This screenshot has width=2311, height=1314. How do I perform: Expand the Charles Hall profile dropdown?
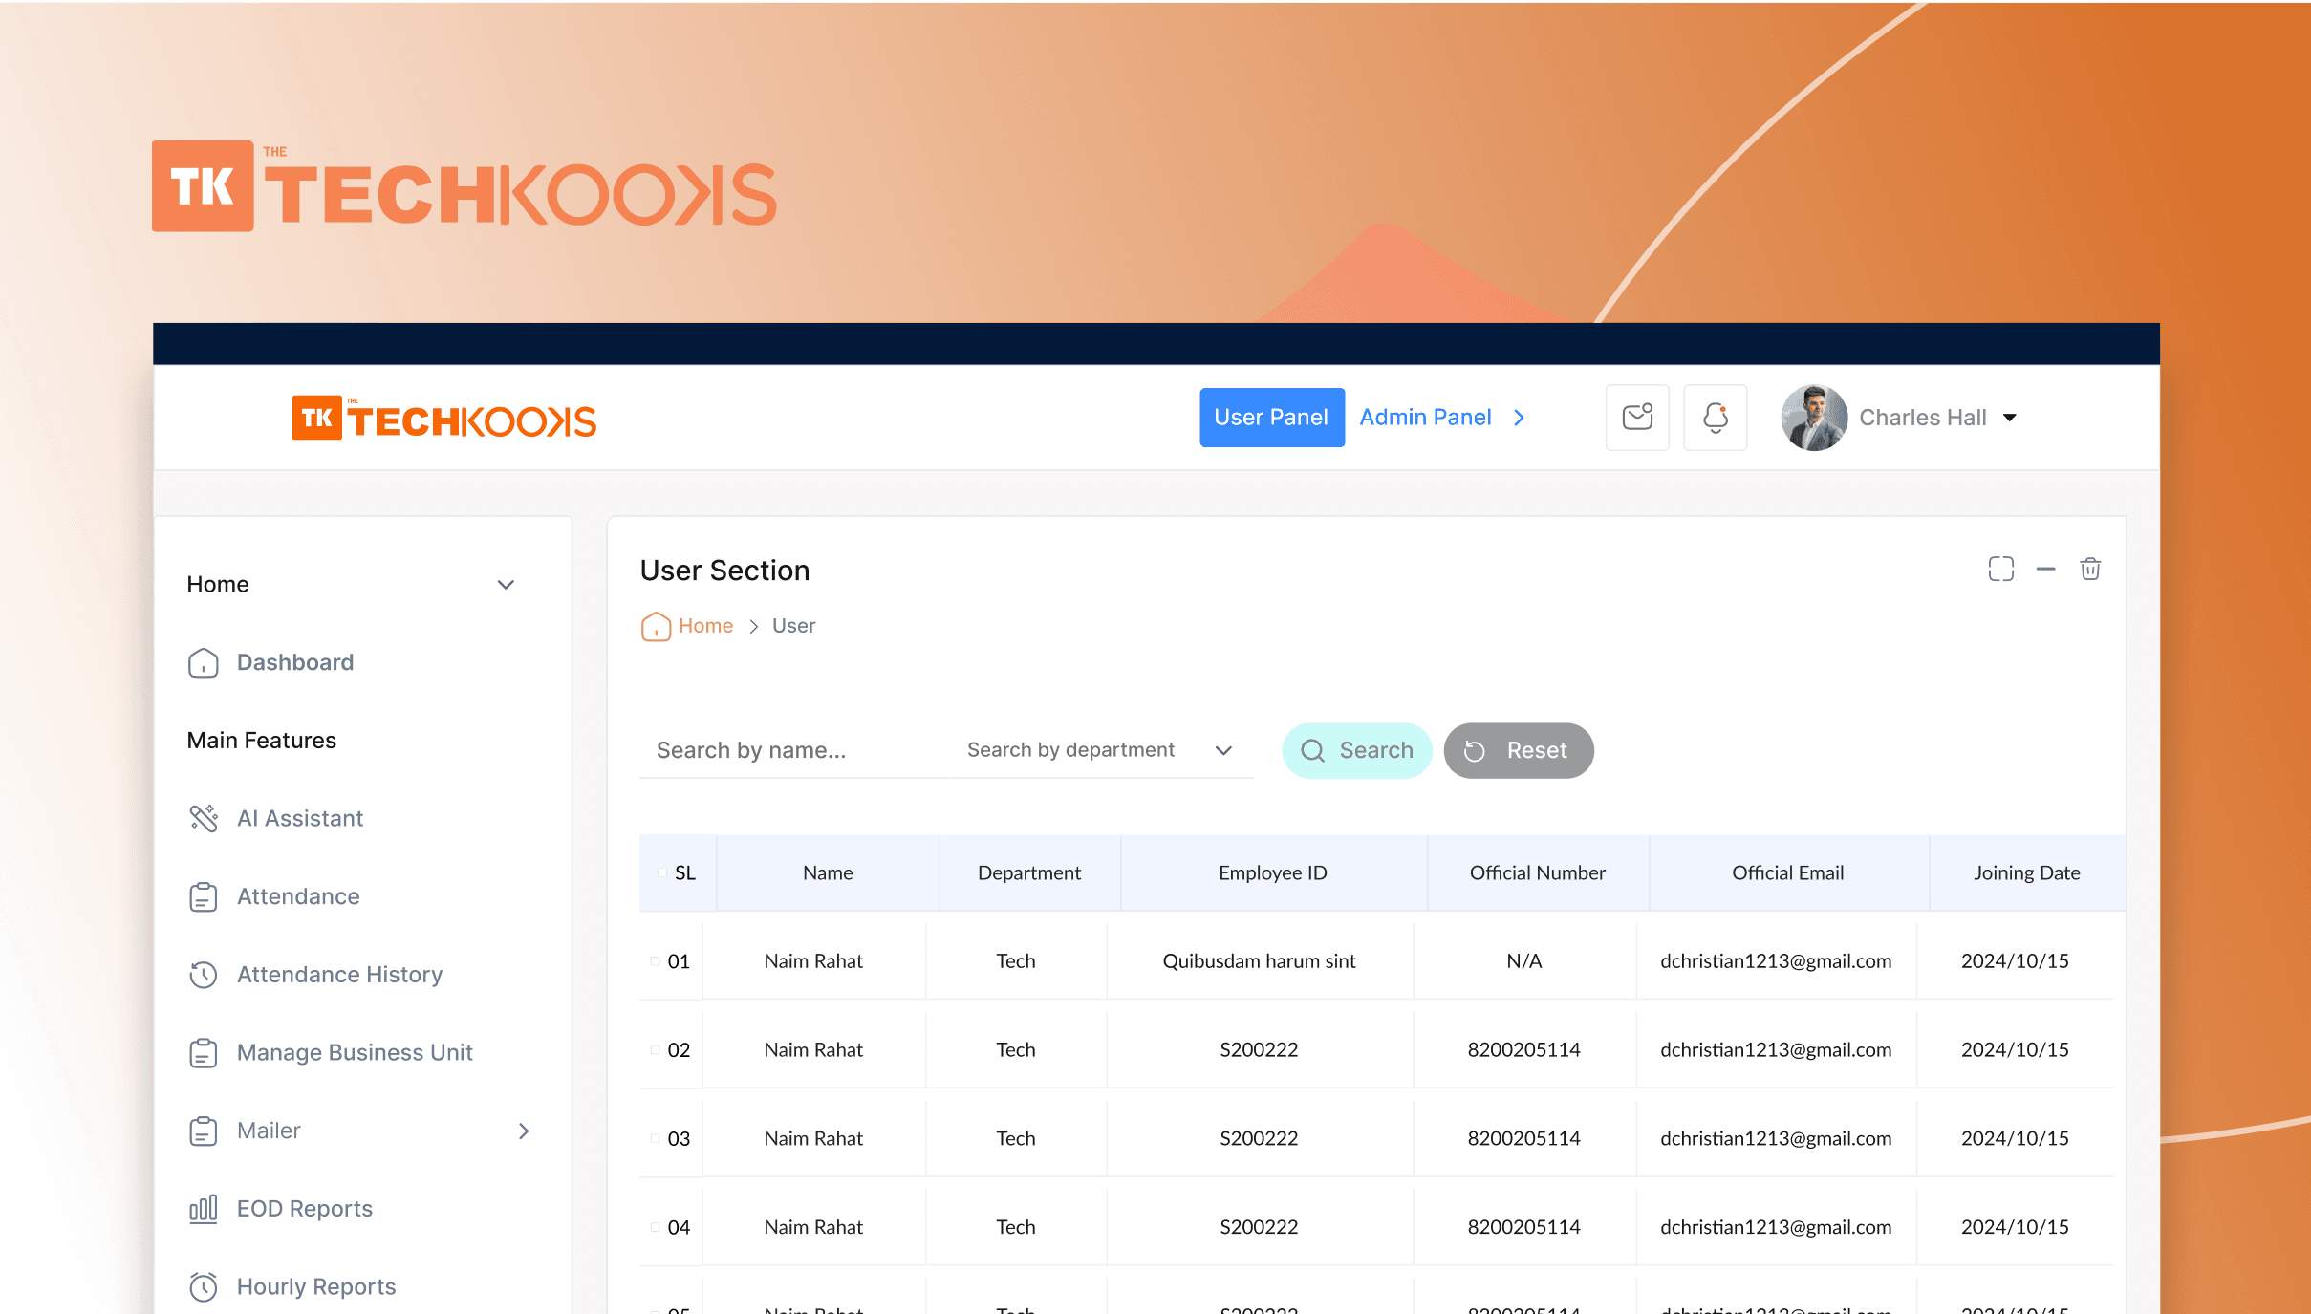tap(2009, 417)
